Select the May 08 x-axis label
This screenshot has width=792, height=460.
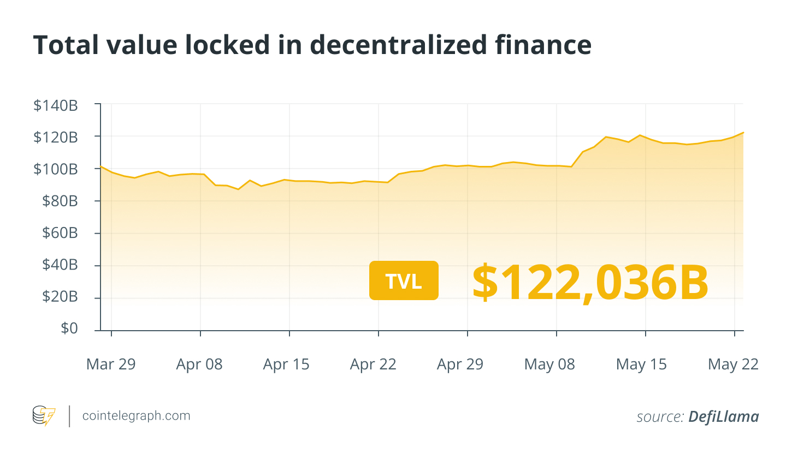[x=549, y=365]
